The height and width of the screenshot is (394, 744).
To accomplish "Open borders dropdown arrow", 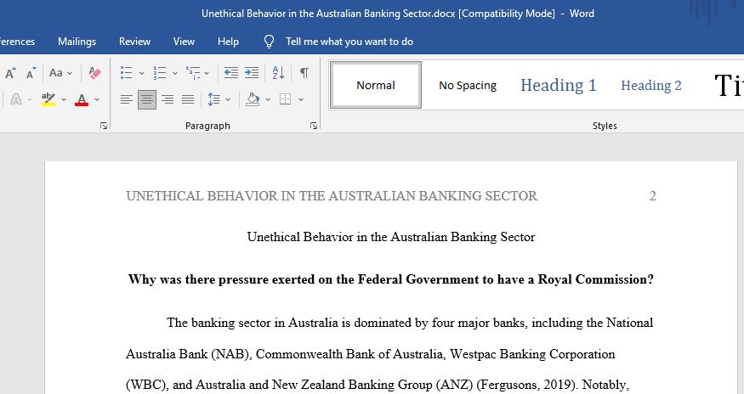I will pos(301,99).
